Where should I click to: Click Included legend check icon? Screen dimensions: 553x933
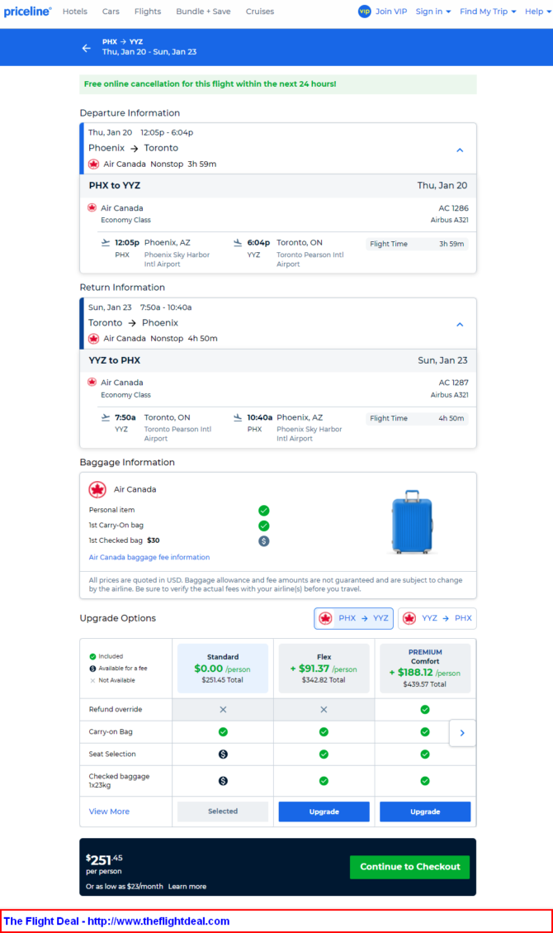coord(92,657)
